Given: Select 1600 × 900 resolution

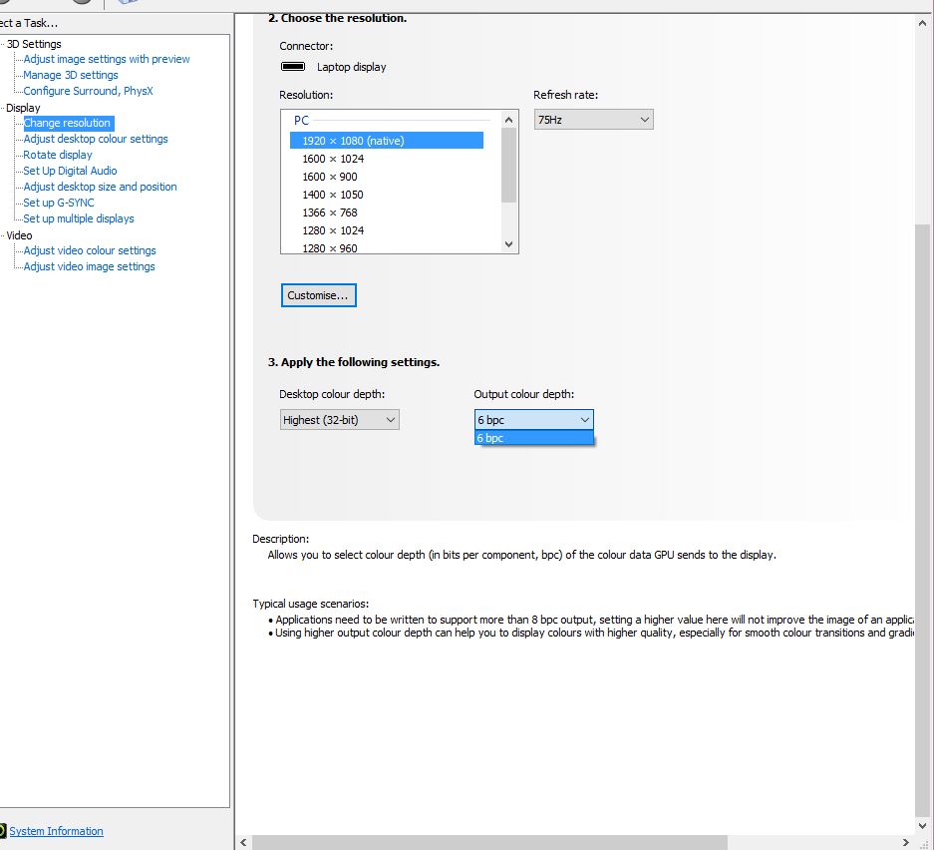Looking at the screenshot, I should point(329,177).
